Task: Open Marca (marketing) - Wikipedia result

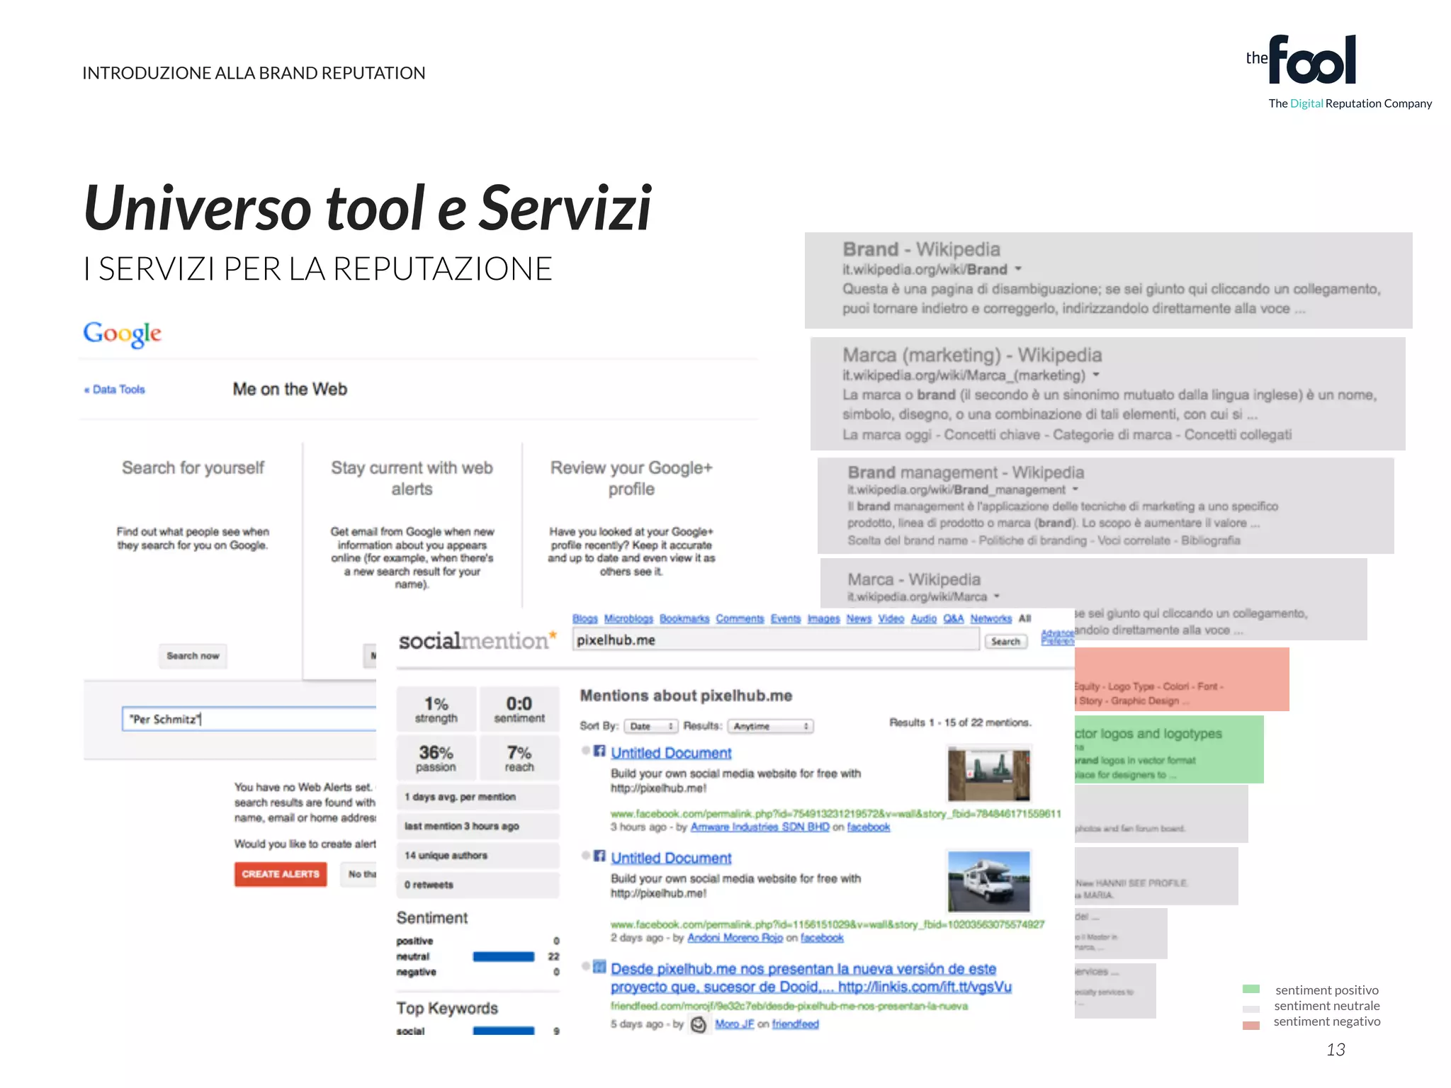Action: 972,355
